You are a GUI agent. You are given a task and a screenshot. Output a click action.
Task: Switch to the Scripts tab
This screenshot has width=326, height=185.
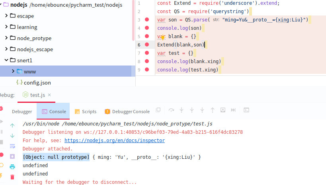tap(85, 112)
